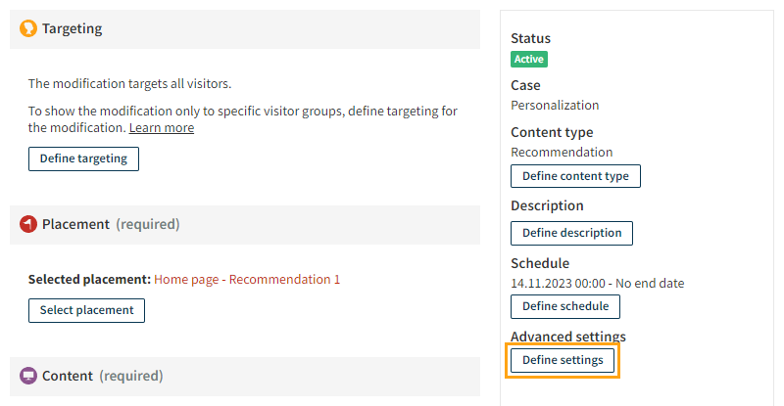Click the red Placement section icon
The height and width of the screenshot is (406, 784).
28,224
